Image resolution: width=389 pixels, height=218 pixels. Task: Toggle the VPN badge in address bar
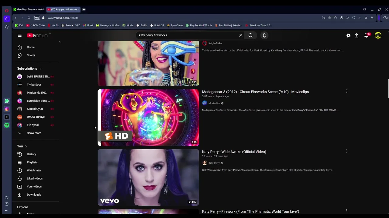tap(37, 18)
